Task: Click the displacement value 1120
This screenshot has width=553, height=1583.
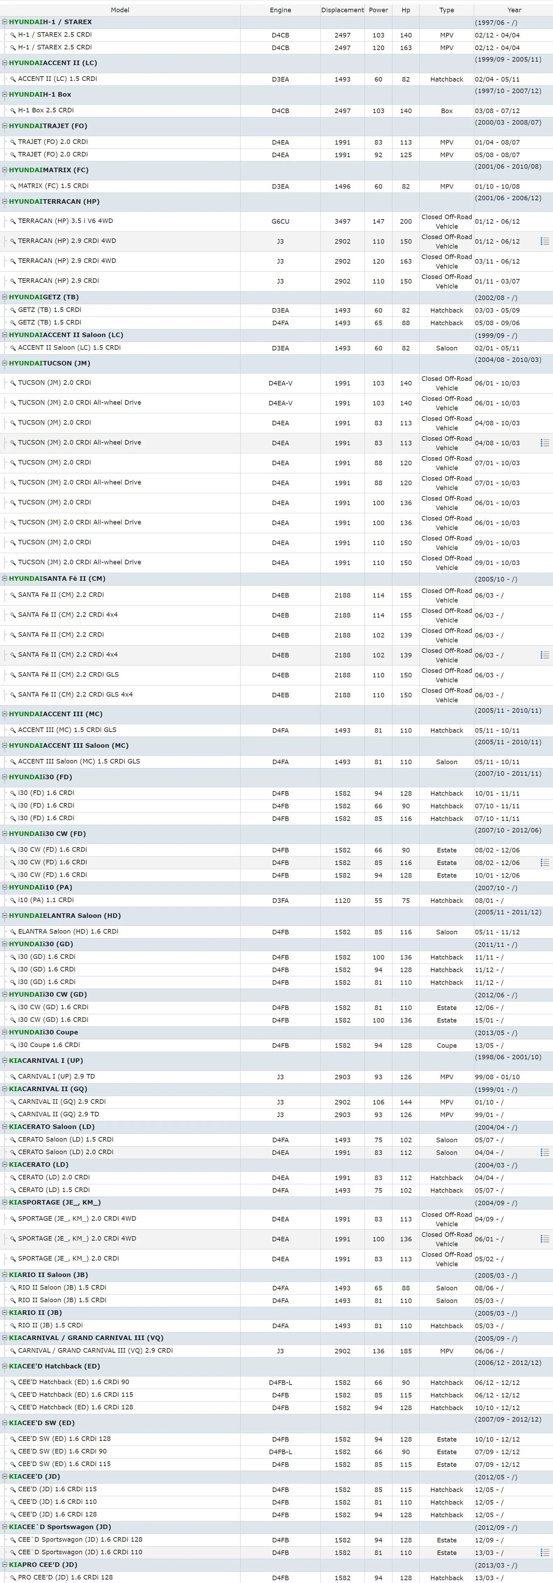Action: click(x=342, y=901)
